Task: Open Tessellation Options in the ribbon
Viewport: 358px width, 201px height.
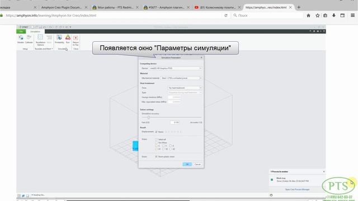Action: (x=40, y=40)
